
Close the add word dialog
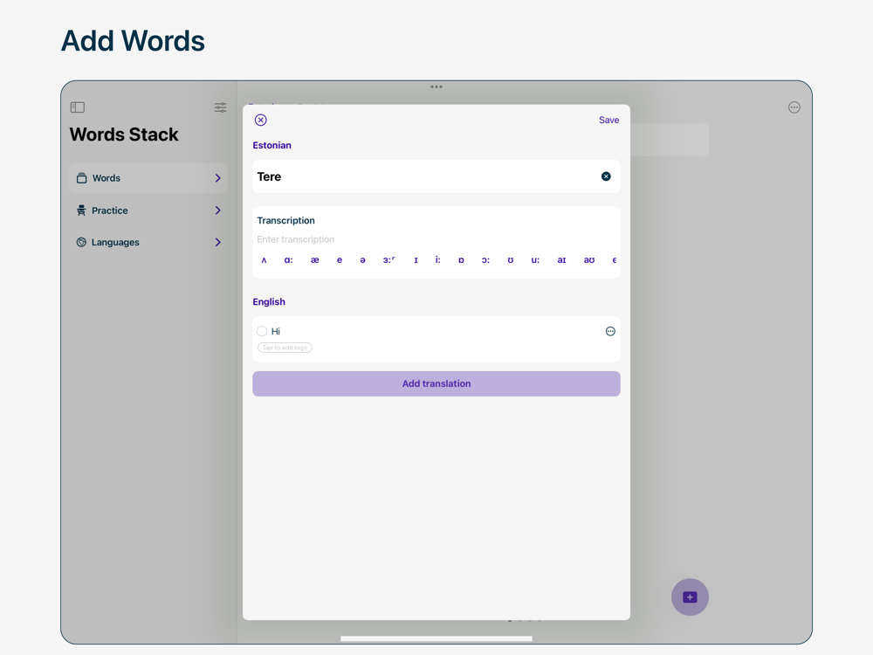(260, 121)
